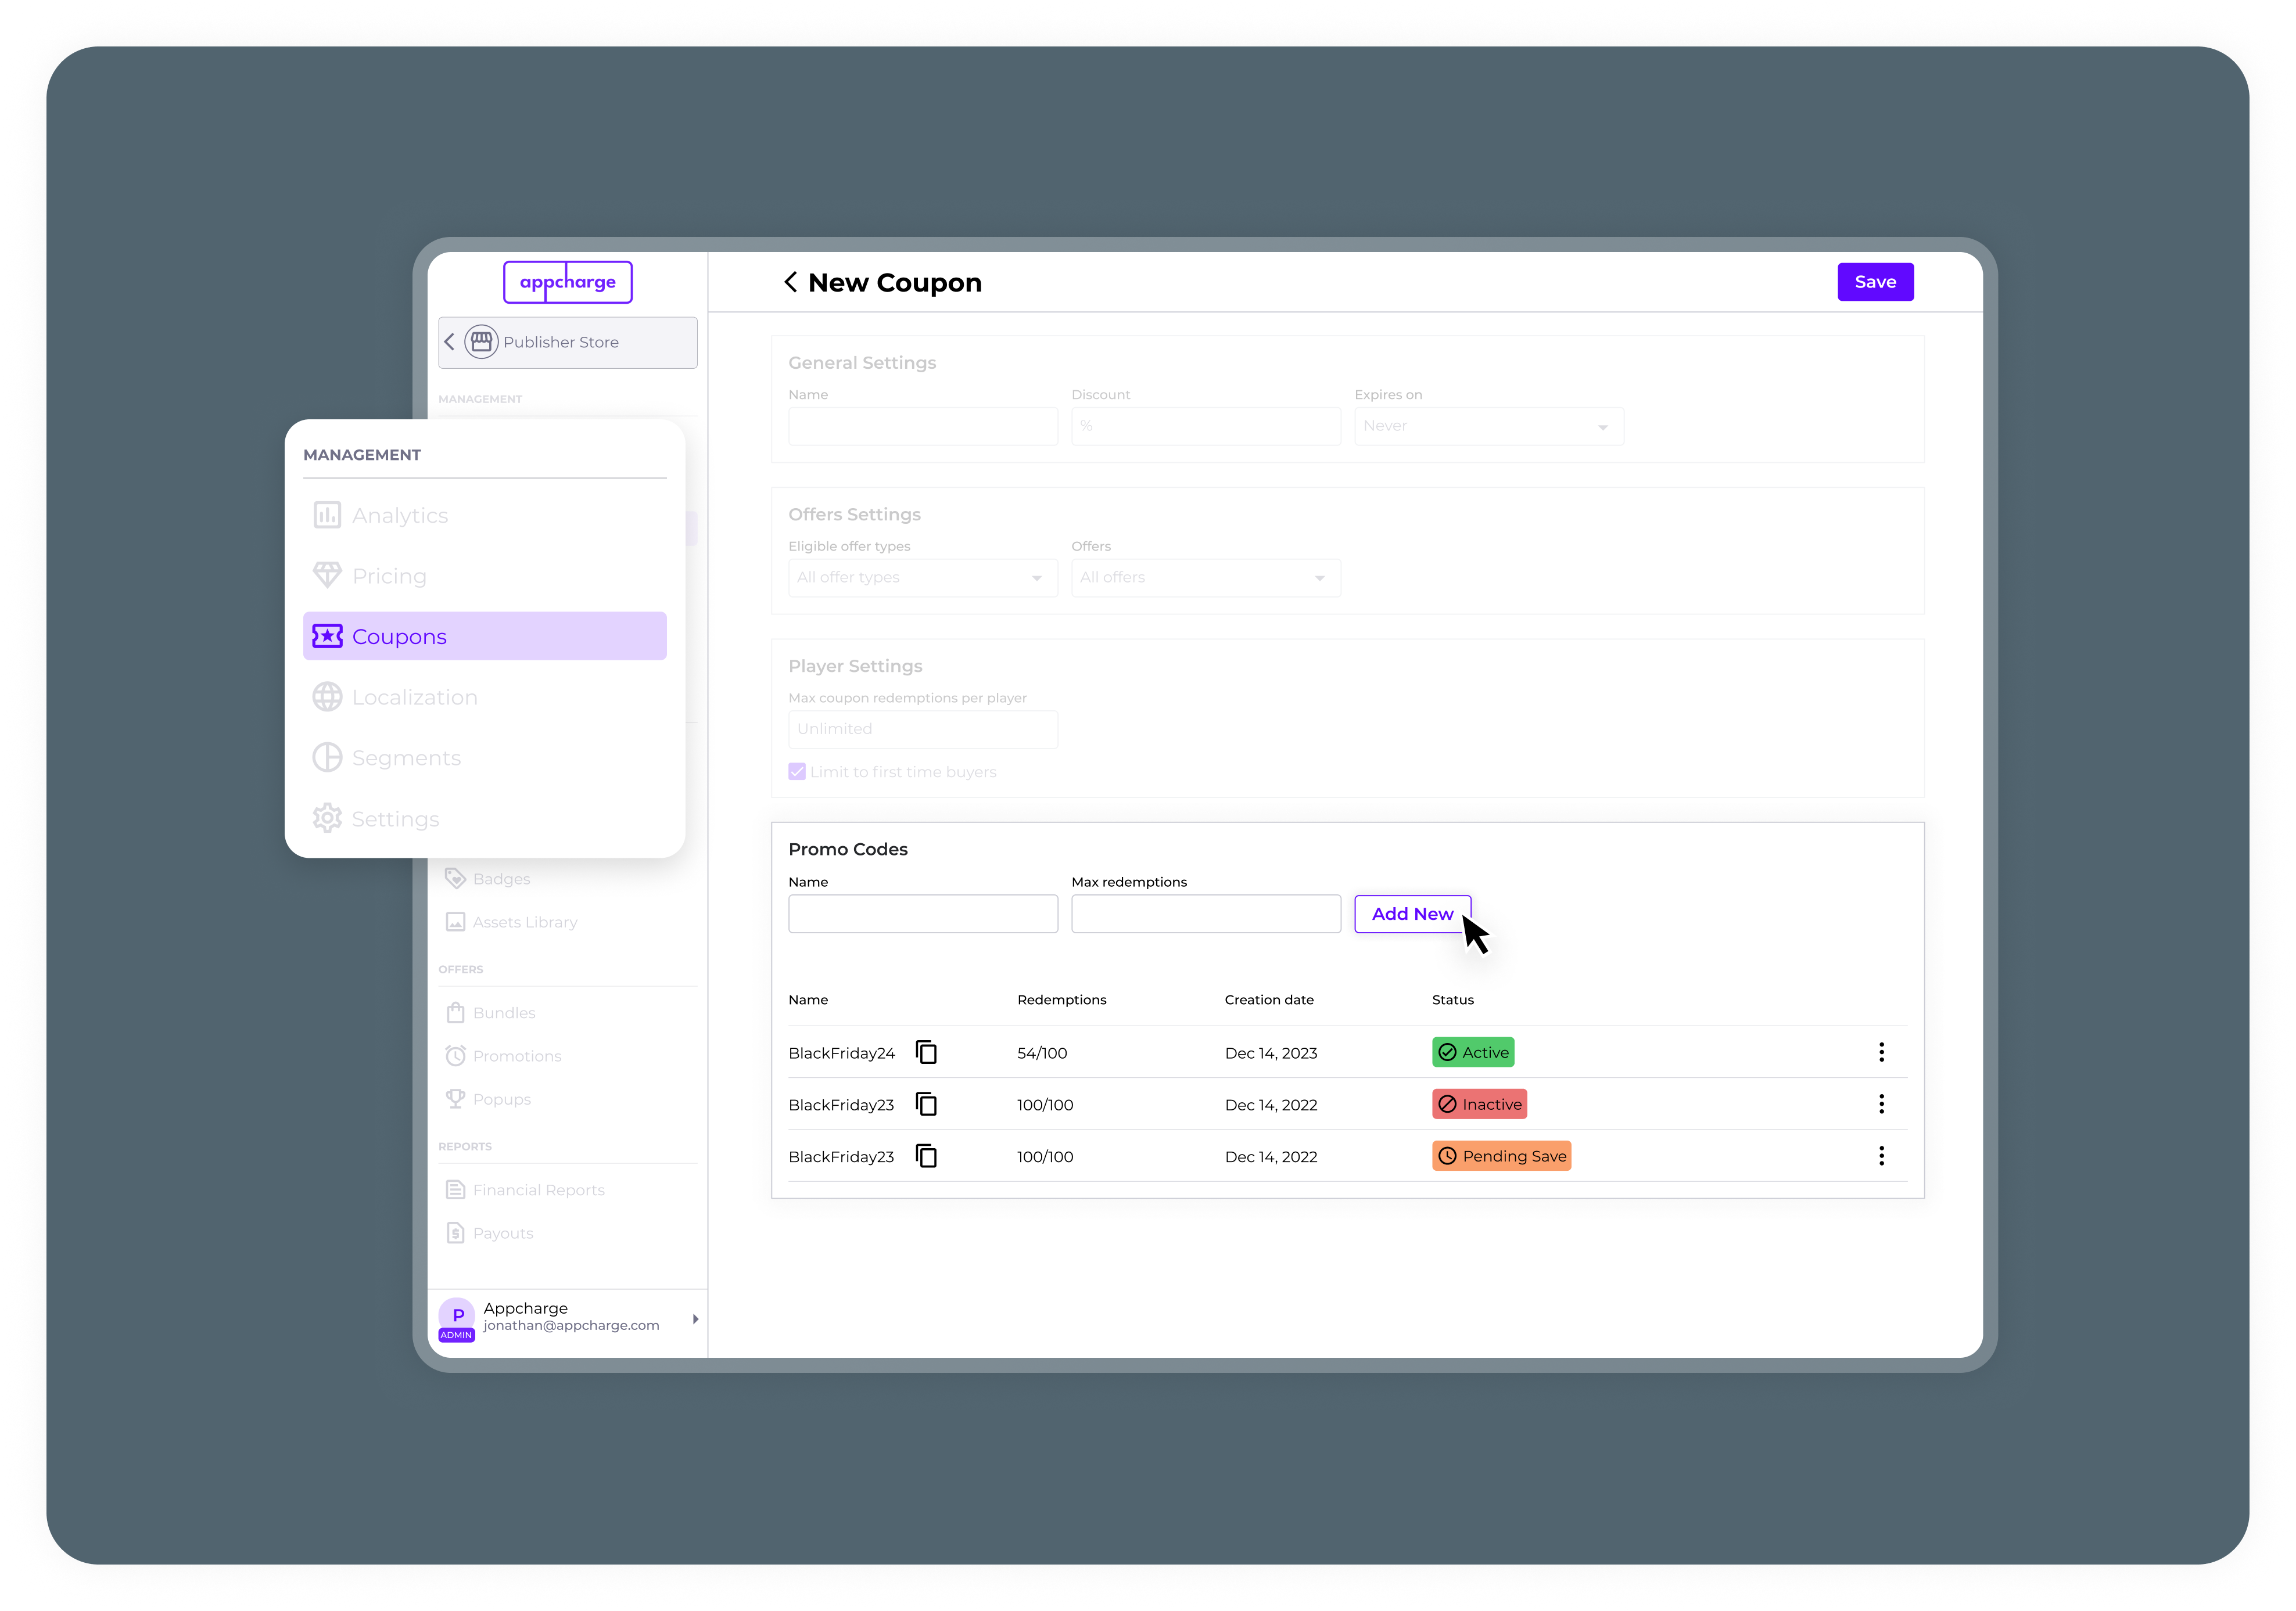Toggle Limit to first time buyers checkbox
The width and height of the screenshot is (2296, 1611).
797,771
